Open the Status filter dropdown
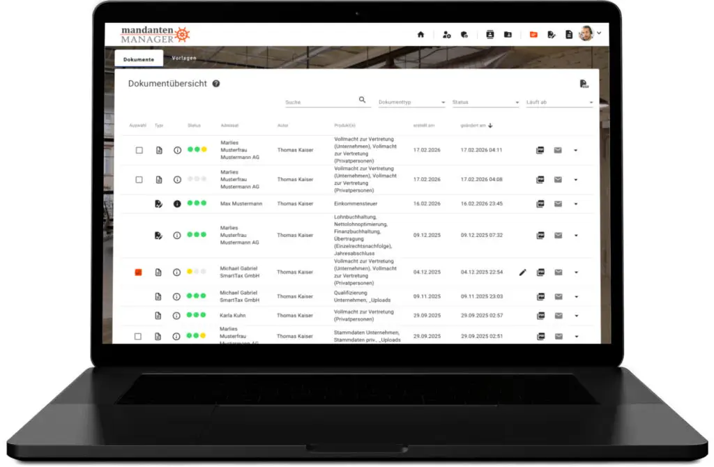Image resolution: width=714 pixels, height=467 pixels. coord(485,102)
